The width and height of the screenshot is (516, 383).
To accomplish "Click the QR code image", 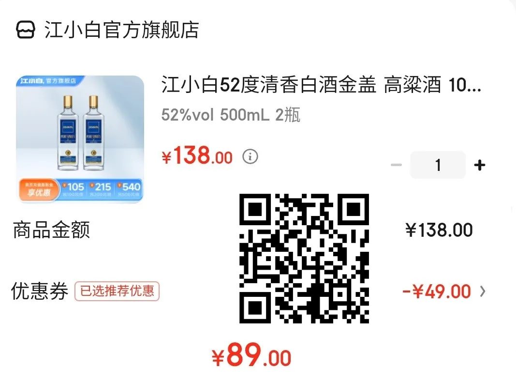I will coord(304,259).
